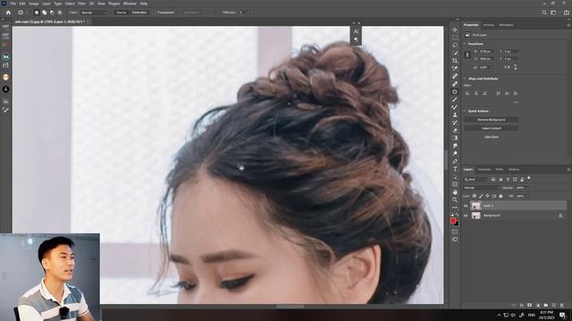
Task: Click the red foreground color swatch
Action: pyautogui.click(x=453, y=220)
